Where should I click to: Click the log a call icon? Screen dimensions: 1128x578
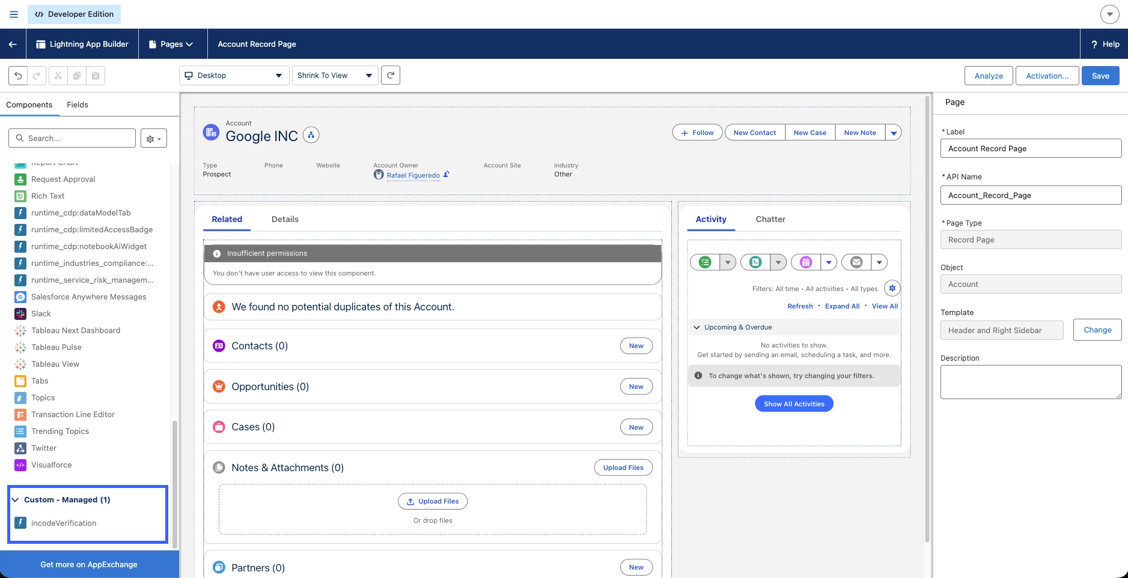click(x=755, y=262)
